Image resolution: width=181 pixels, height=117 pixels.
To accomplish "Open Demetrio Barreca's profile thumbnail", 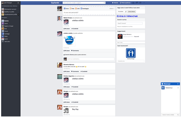I will click(x=60, y=65).
